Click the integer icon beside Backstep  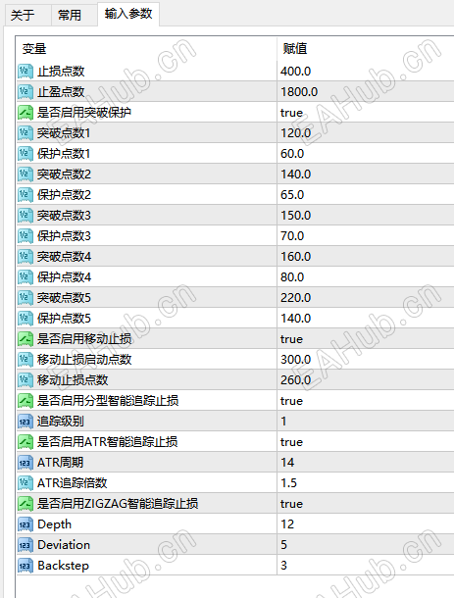click(x=25, y=566)
